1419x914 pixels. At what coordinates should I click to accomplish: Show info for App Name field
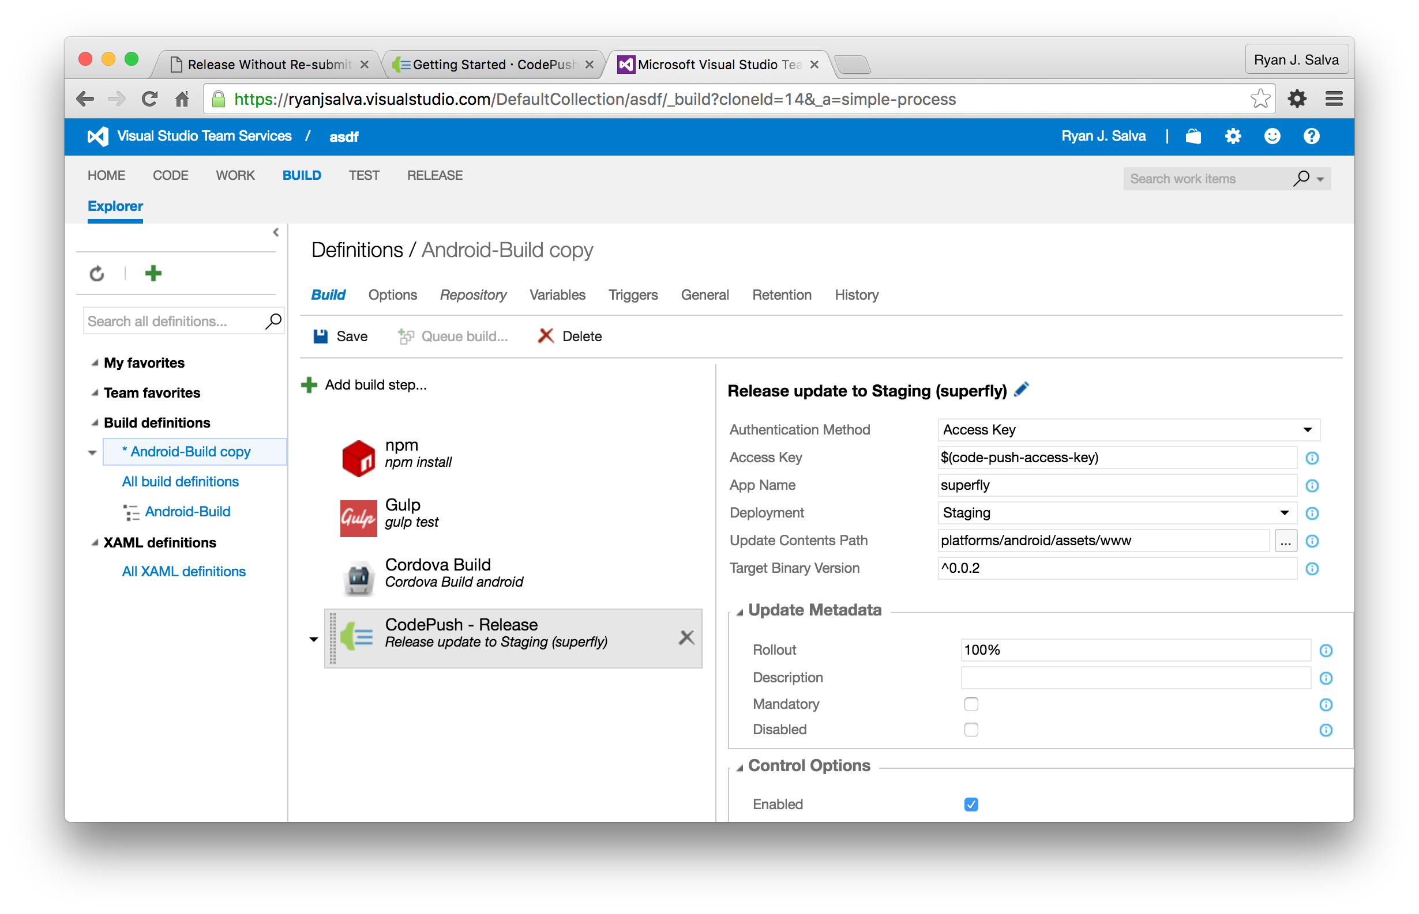click(1312, 486)
